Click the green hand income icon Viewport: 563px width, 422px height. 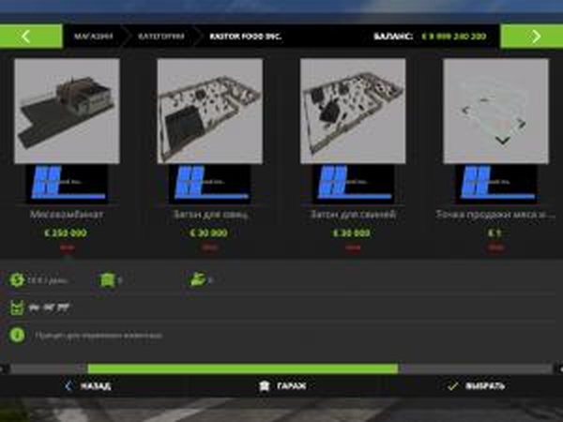(x=198, y=279)
